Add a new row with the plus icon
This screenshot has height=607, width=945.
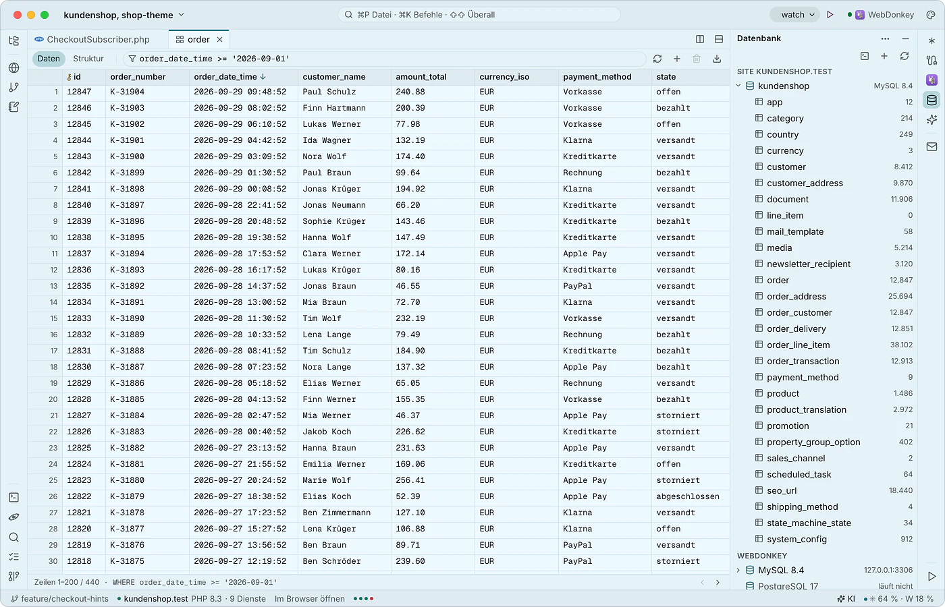pos(677,59)
